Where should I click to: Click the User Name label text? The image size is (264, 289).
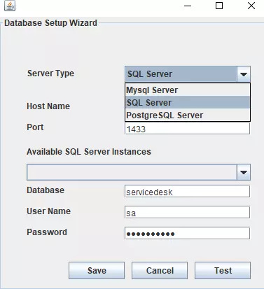[48, 211]
